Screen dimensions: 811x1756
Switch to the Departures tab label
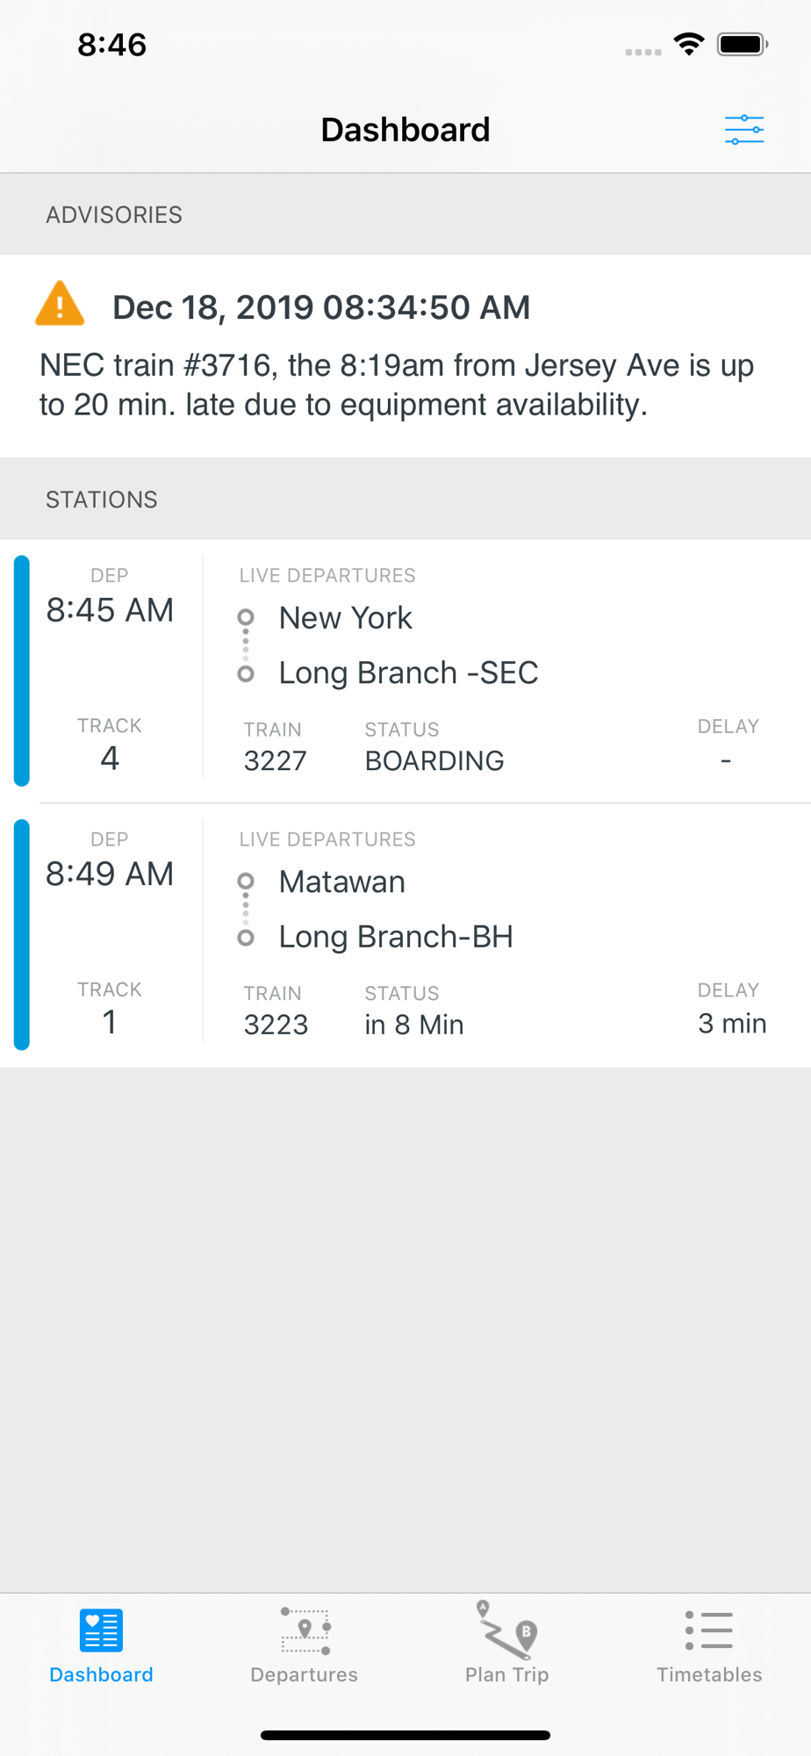coord(305,1674)
